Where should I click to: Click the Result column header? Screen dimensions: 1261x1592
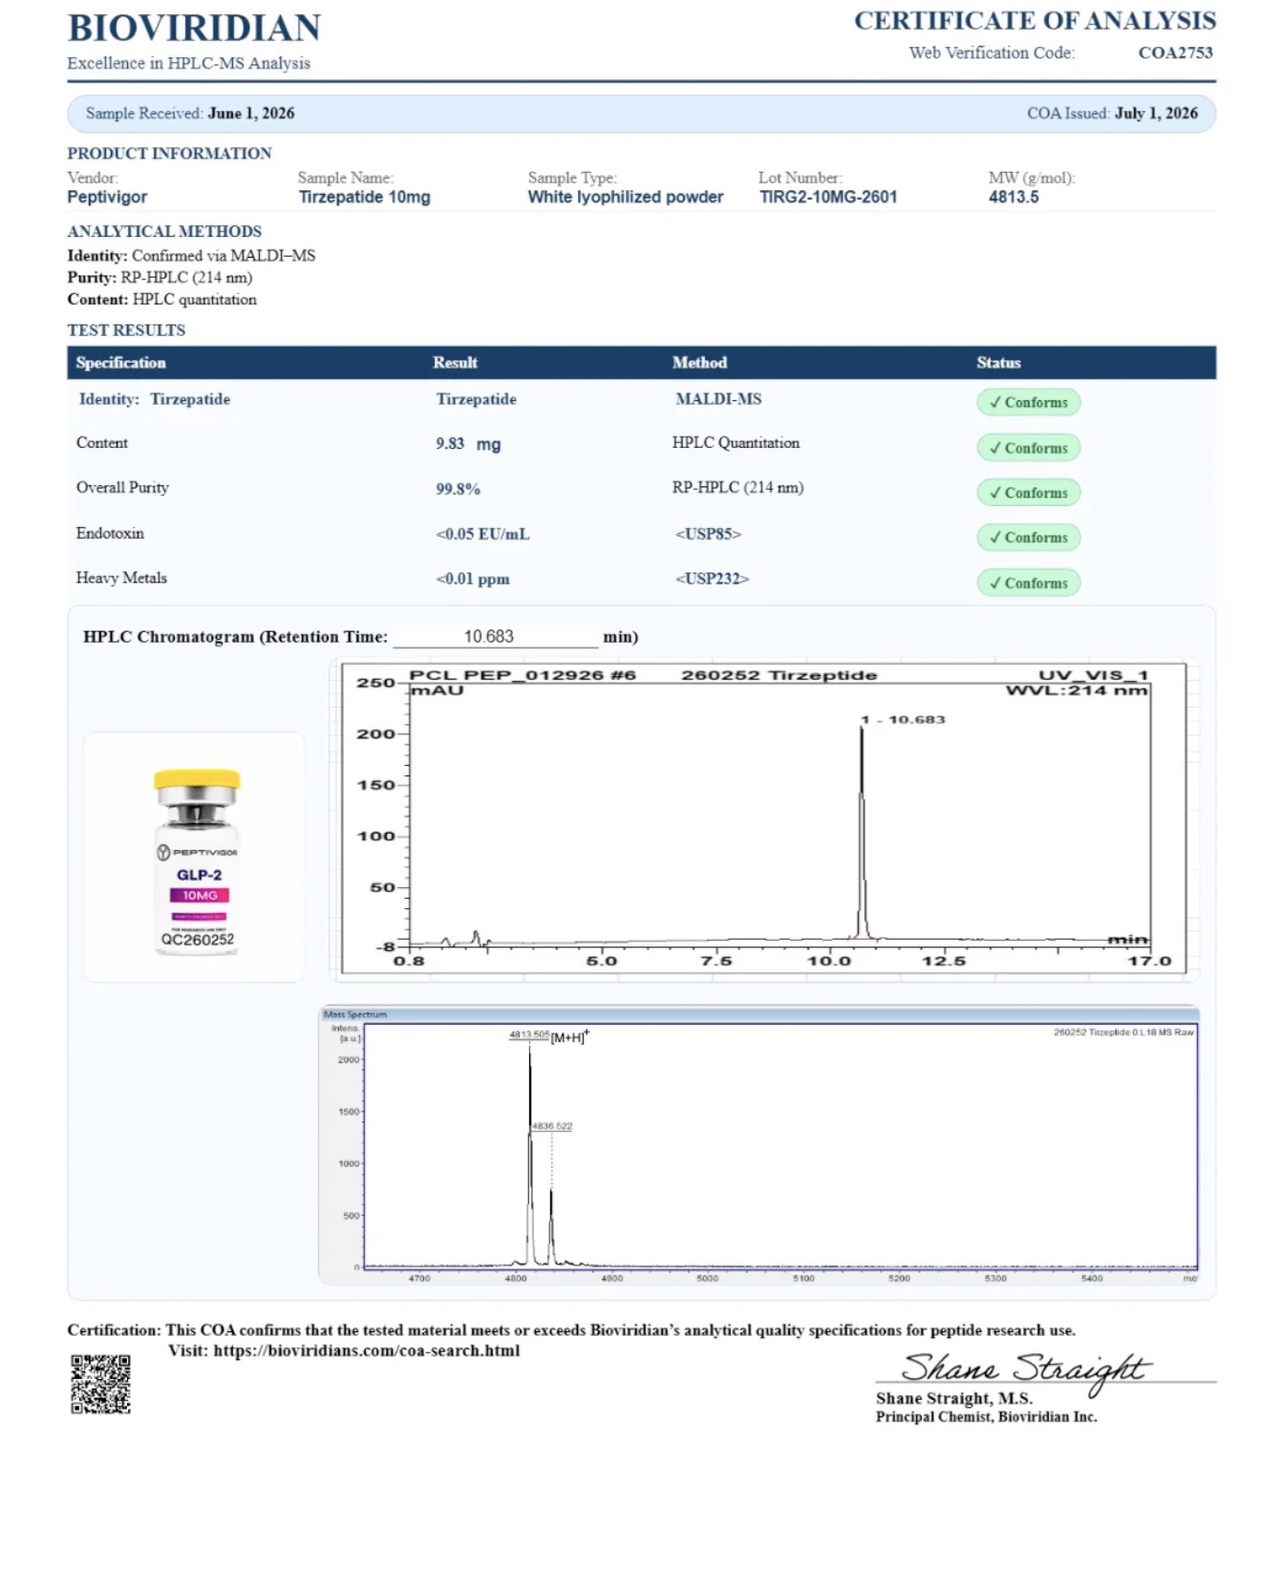[455, 363]
